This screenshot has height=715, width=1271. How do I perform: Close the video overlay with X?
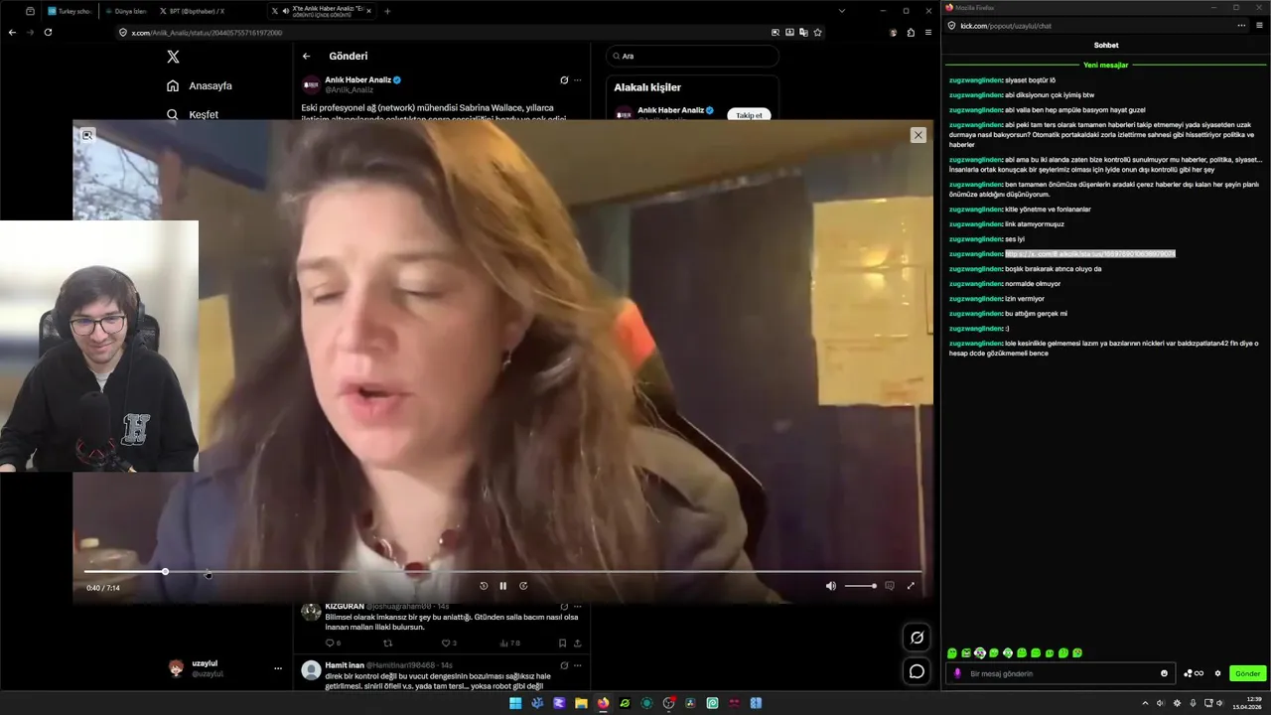918,135
